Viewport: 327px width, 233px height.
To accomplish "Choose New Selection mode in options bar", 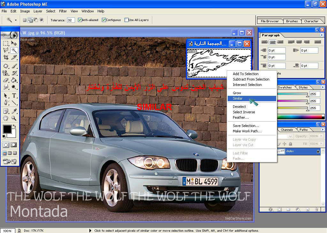I will 25,20.
